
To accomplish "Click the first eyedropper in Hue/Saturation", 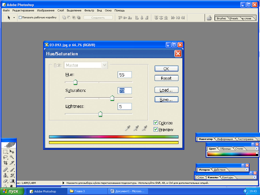I will coord(127,128).
